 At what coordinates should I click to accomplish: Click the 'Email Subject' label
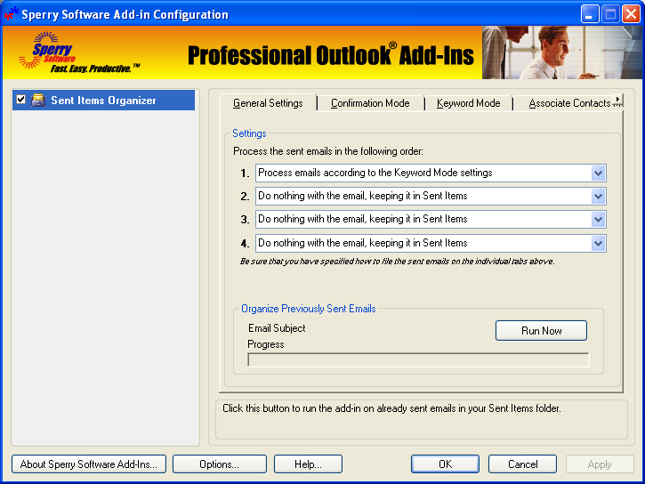277,328
